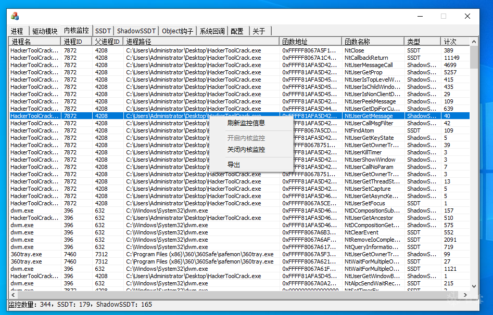Viewport: 493px width, 315px height.
Task: Select the NtUserCallMsgFilter row
Action: 239,123
